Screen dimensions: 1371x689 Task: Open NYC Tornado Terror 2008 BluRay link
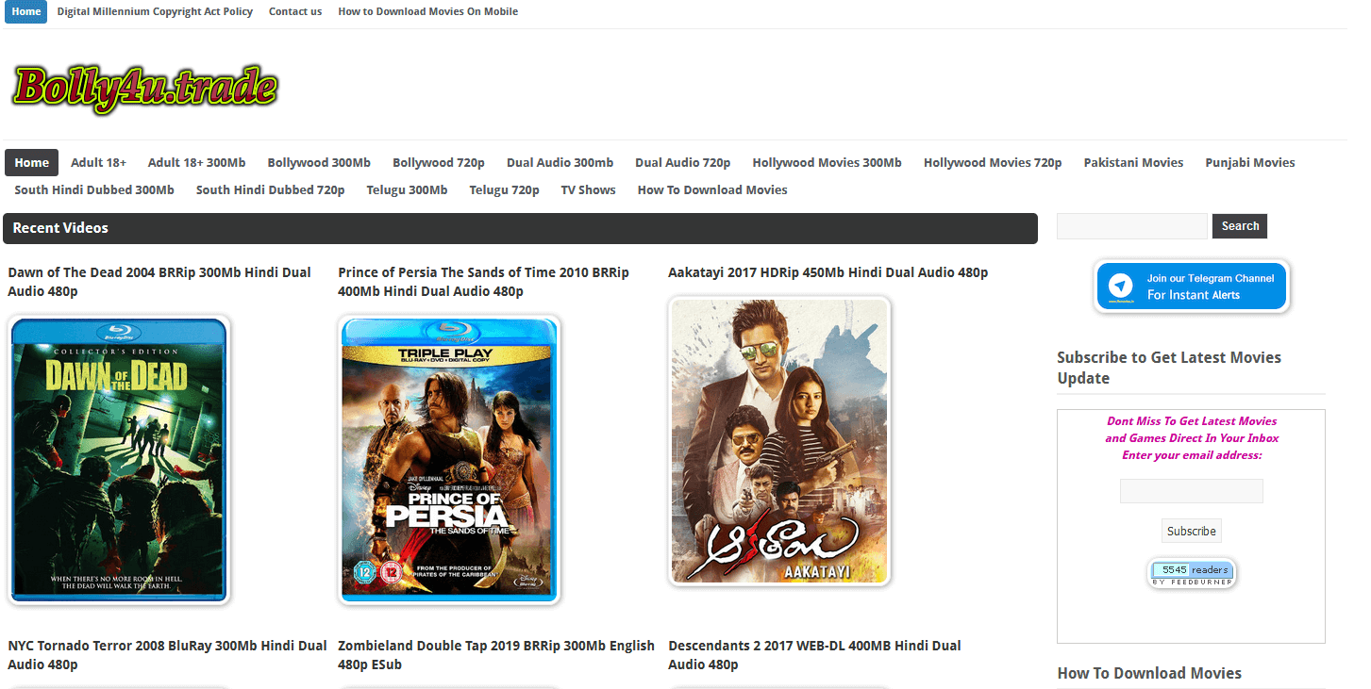pyautogui.click(x=167, y=655)
